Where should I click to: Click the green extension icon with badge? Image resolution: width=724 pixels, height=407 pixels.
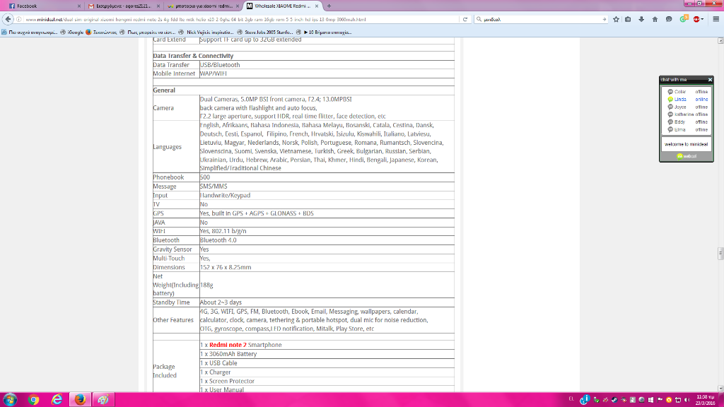coord(684,19)
